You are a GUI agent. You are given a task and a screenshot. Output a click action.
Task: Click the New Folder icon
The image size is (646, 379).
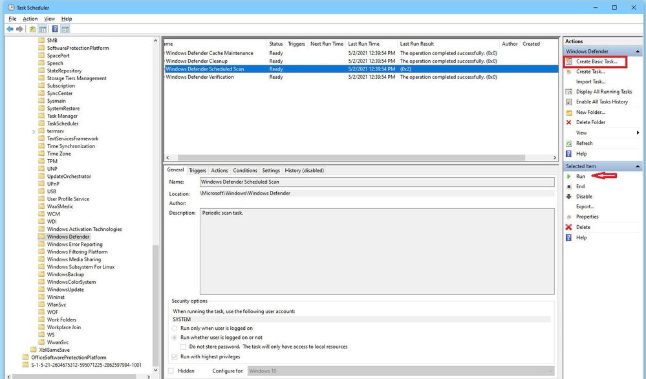tap(569, 113)
